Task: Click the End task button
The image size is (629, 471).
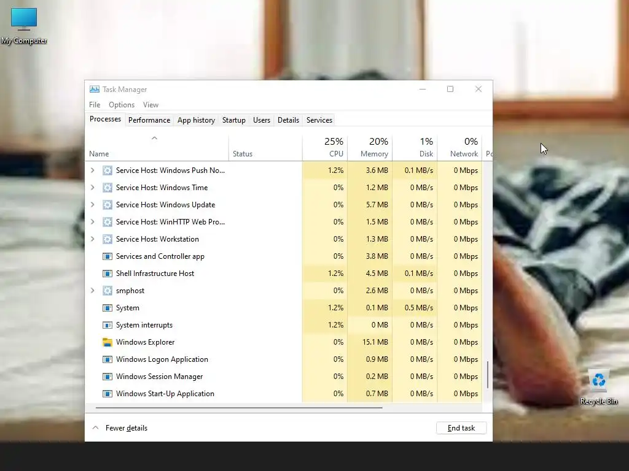Action: click(x=461, y=427)
